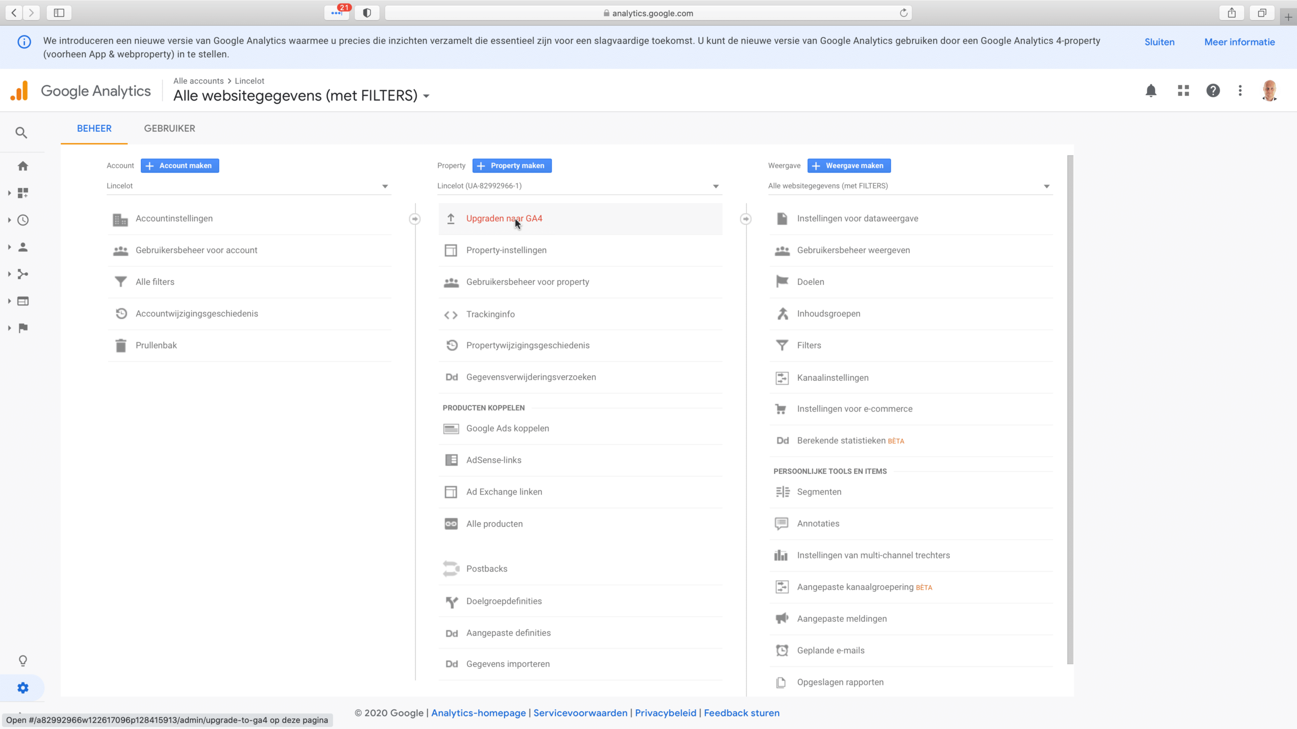Click the admin panel vertical scrollbar
This screenshot has width=1297, height=729.
coord(1070,409)
